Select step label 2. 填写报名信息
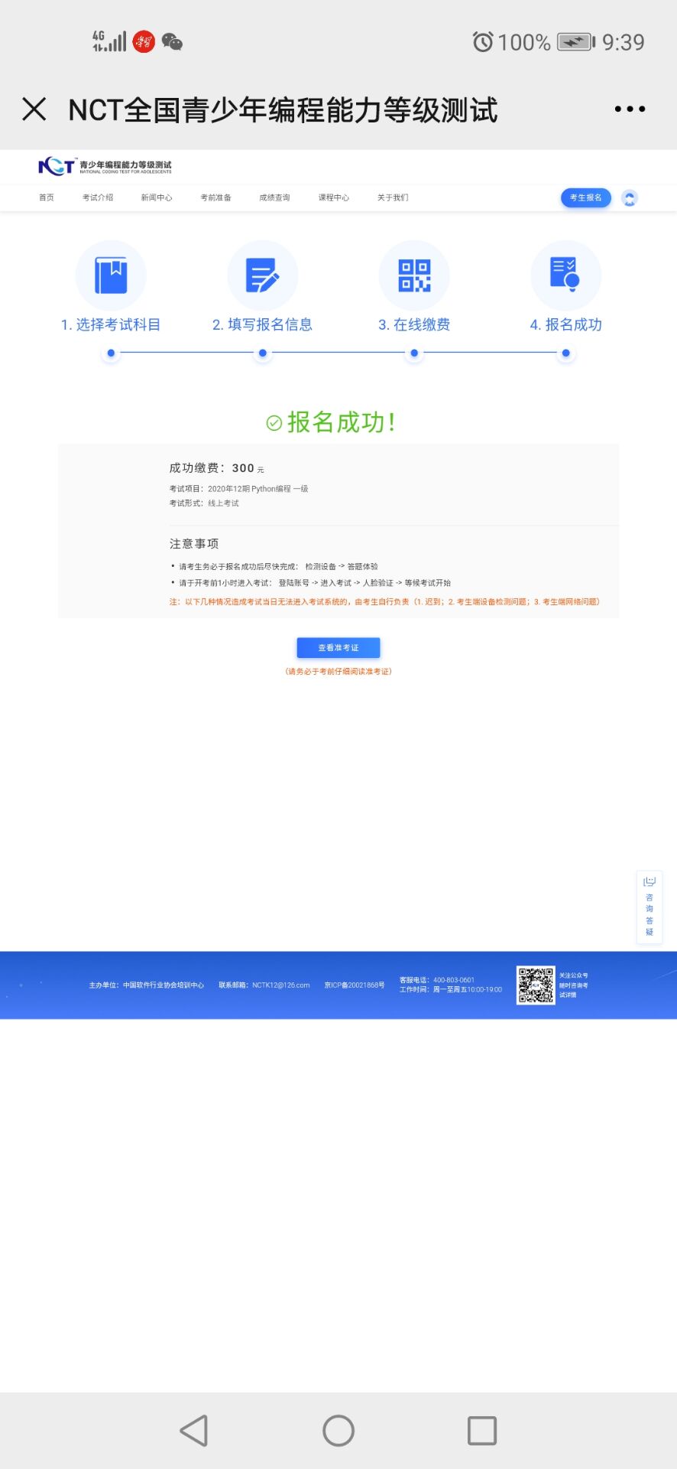 coord(262,324)
